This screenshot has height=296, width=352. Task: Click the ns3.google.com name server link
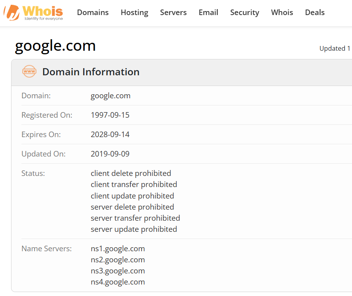tap(117, 271)
